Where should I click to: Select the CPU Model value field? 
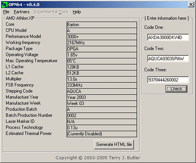click(102, 31)
